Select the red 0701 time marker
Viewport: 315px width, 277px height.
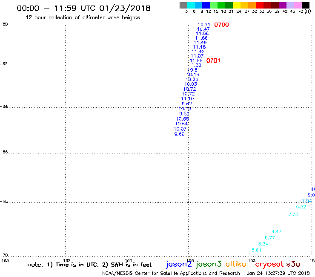click(213, 61)
